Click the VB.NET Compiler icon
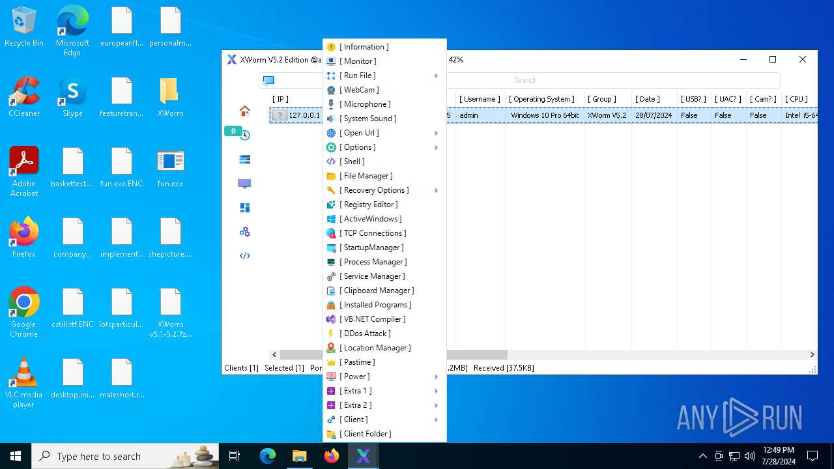This screenshot has width=834, height=469. [331, 319]
